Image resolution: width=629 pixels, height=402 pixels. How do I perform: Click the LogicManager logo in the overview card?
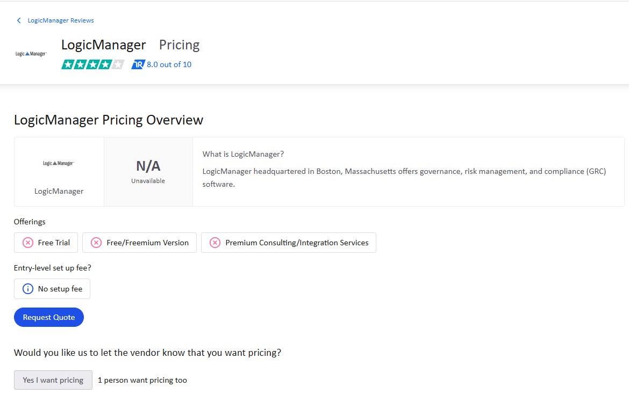click(59, 163)
